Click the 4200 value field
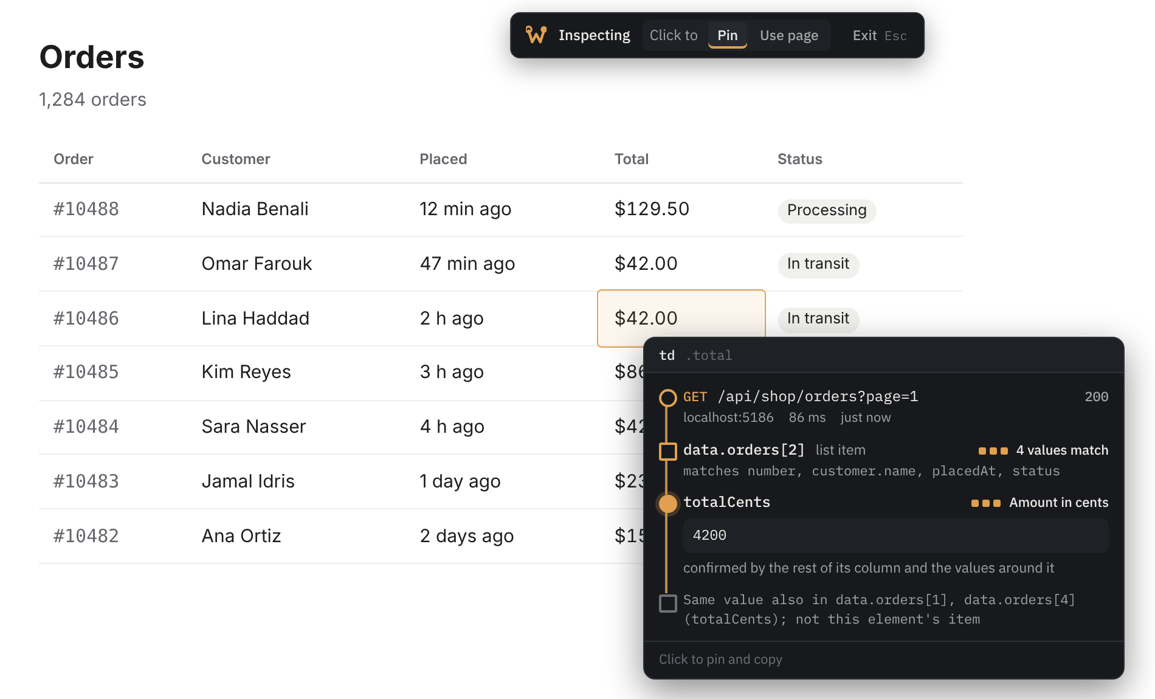The image size is (1155, 699). [895, 535]
